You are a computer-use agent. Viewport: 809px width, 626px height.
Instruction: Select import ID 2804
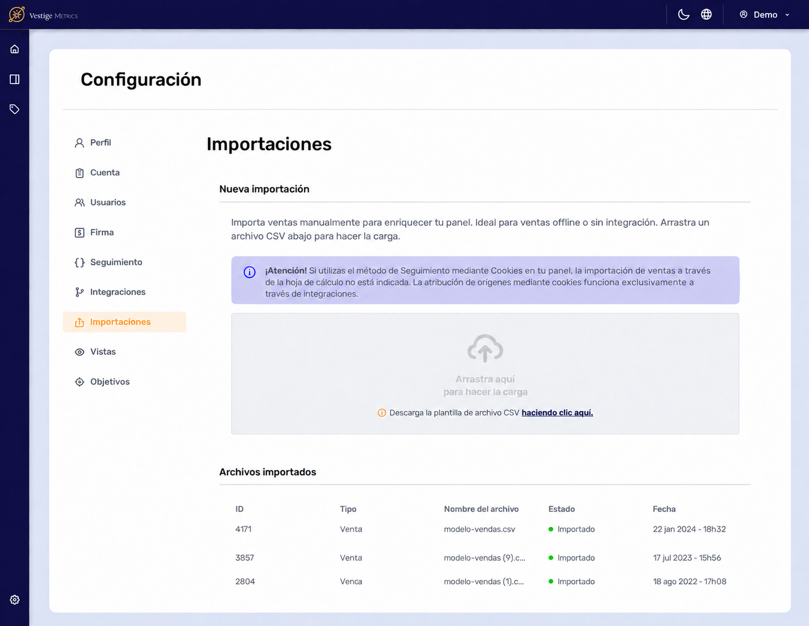coord(245,582)
